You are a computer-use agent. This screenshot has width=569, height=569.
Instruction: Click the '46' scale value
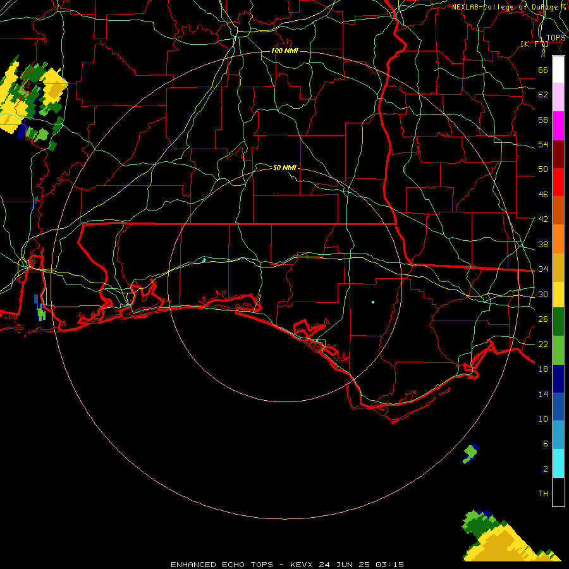543,195
